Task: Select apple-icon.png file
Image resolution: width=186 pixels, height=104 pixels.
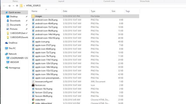Action: (x=42, y=42)
